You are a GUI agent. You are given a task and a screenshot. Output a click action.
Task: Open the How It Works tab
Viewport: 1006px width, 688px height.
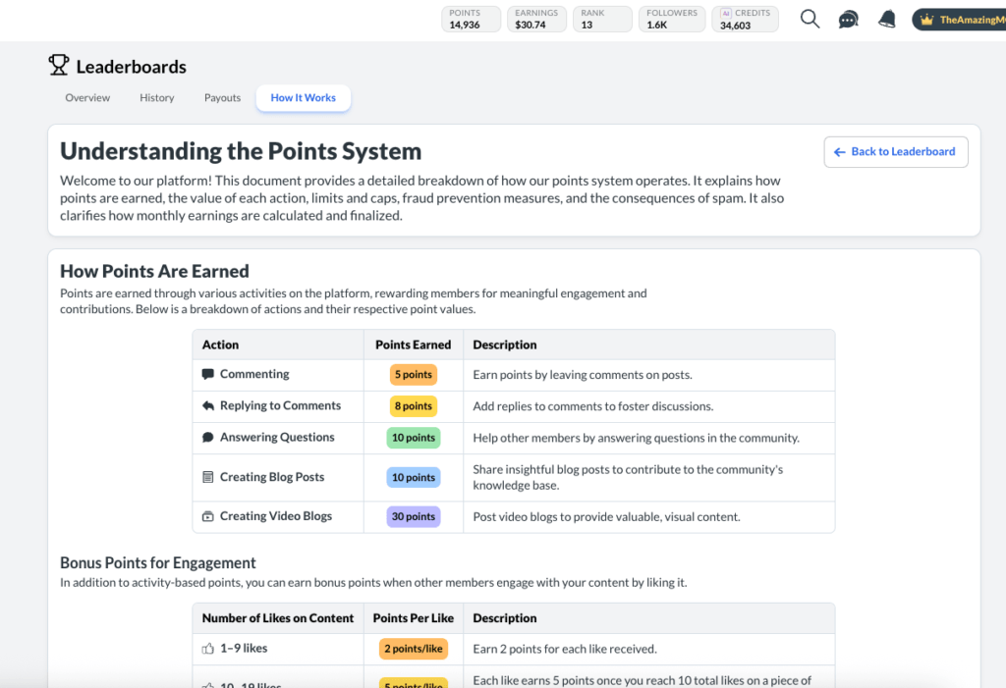point(303,97)
